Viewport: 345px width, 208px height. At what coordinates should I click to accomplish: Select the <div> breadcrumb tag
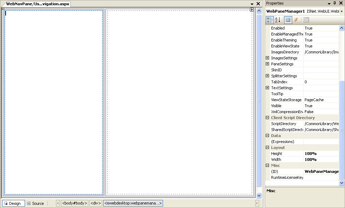(x=95, y=203)
